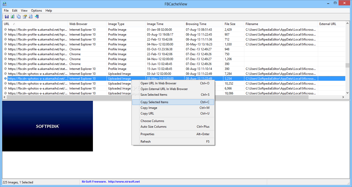Choose Open External URL In Web Browser

pos(173,89)
